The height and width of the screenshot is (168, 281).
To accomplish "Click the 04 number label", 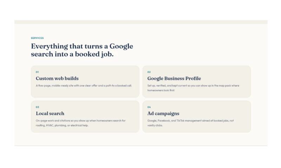I will pyautogui.click(x=149, y=107).
